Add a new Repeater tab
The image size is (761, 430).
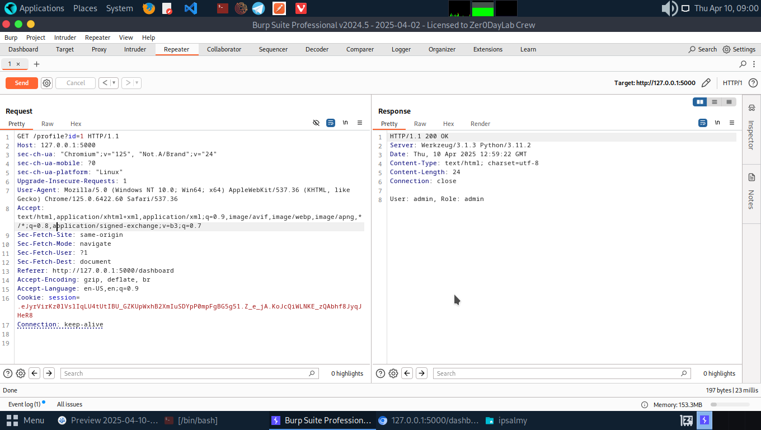(37, 64)
